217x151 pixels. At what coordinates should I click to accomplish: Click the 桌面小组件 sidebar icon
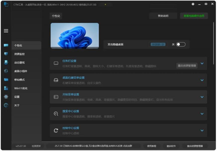pos(6,71)
